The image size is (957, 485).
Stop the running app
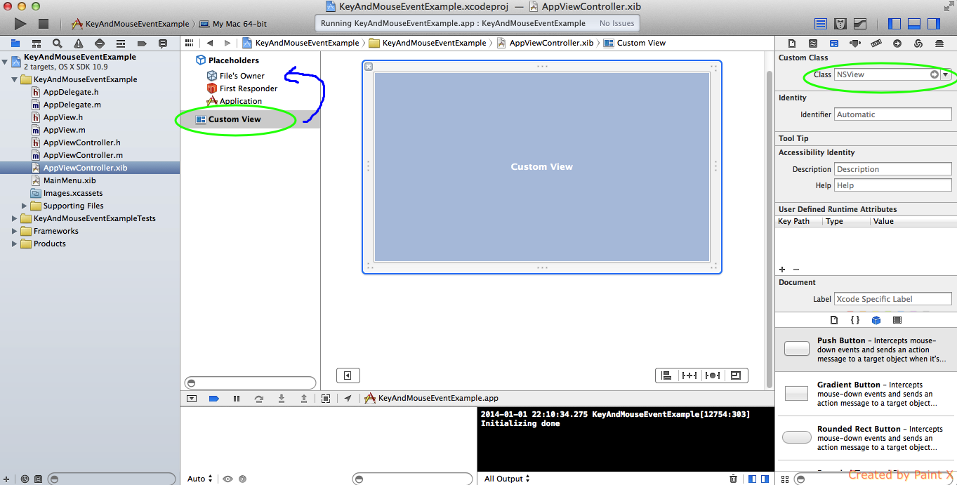[x=44, y=23]
